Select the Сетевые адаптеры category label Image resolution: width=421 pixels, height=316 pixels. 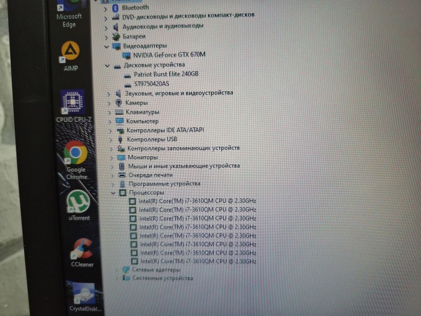[x=156, y=270]
